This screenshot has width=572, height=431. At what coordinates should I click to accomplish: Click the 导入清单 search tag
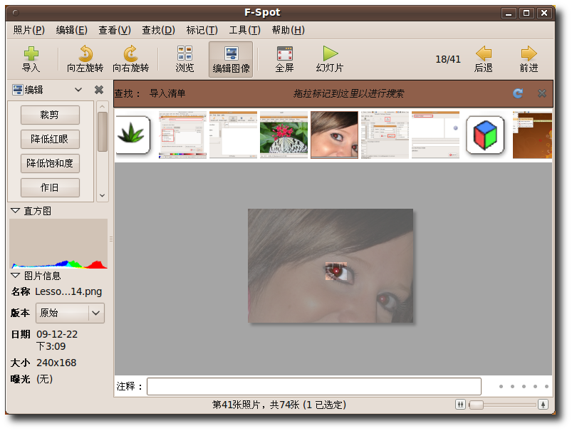167,93
